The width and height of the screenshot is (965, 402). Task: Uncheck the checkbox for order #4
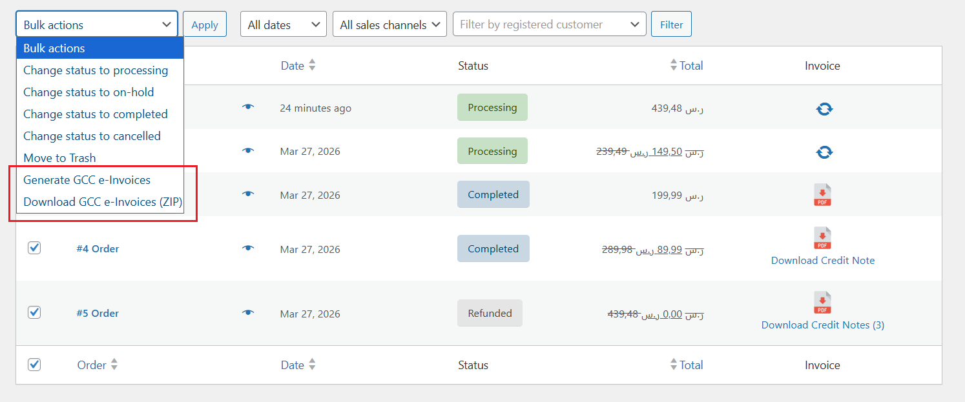click(34, 248)
